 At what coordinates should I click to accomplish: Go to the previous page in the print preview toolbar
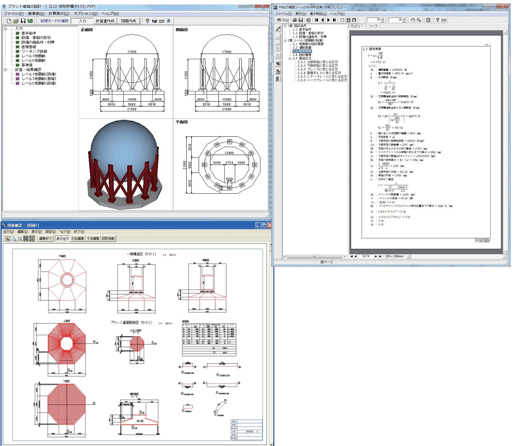click(x=322, y=20)
